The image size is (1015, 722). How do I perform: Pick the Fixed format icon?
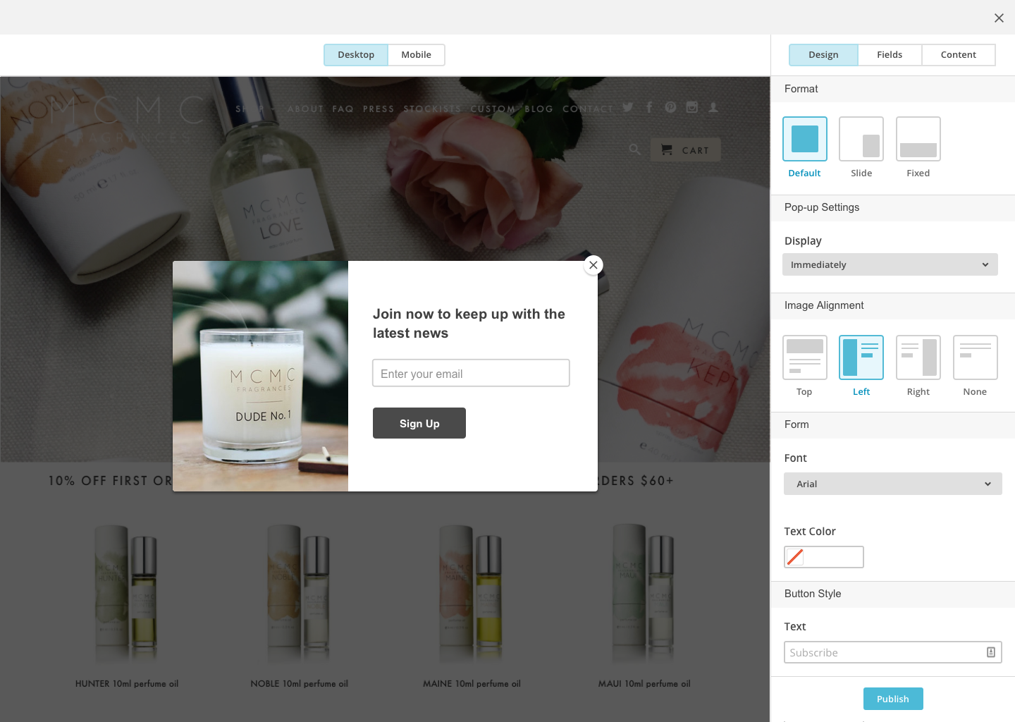[918, 139]
